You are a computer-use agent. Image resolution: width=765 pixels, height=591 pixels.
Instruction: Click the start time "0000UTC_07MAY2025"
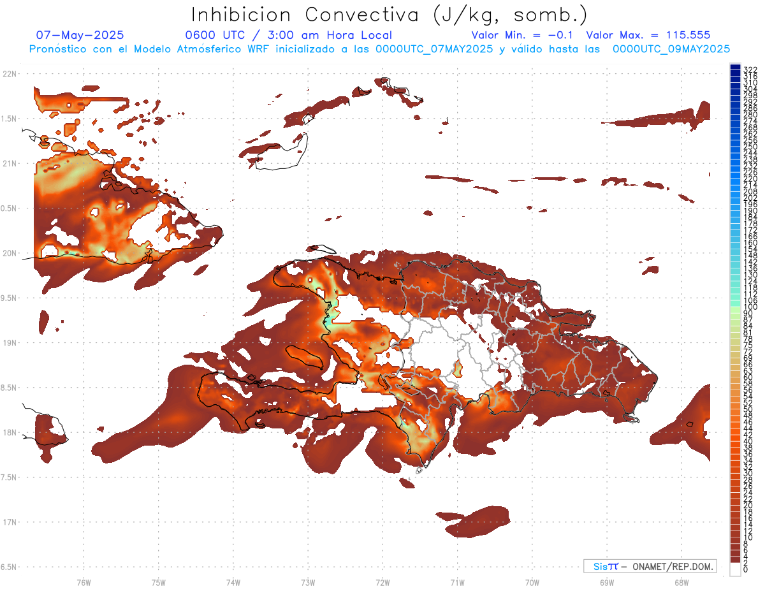tap(434, 48)
